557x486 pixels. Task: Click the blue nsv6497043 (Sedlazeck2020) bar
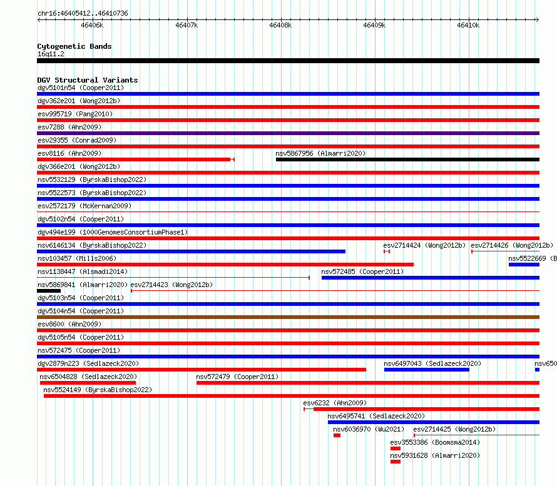[427, 370]
